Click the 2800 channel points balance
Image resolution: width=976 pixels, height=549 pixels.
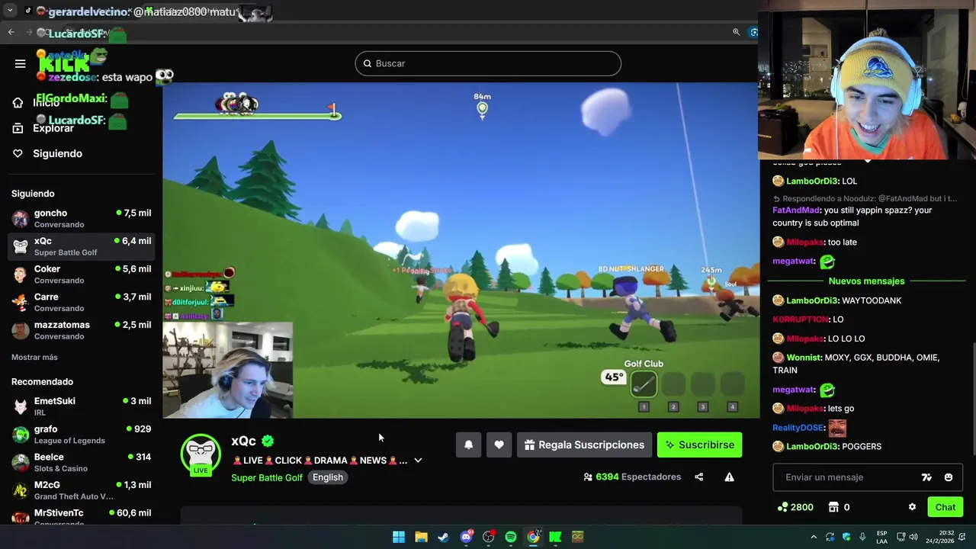click(795, 507)
